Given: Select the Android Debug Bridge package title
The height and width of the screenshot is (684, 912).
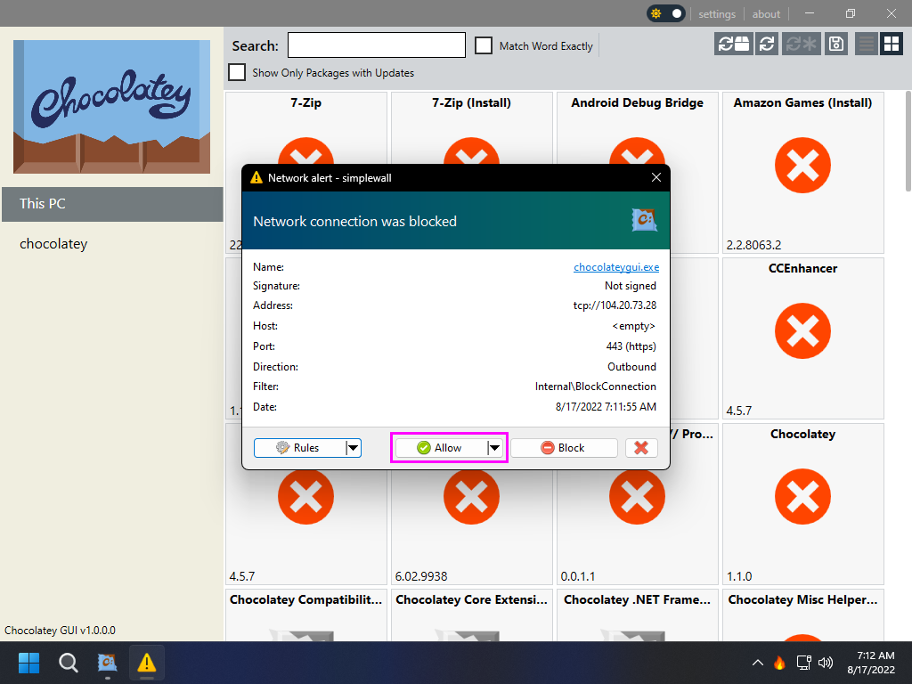Looking at the screenshot, I should click(638, 102).
